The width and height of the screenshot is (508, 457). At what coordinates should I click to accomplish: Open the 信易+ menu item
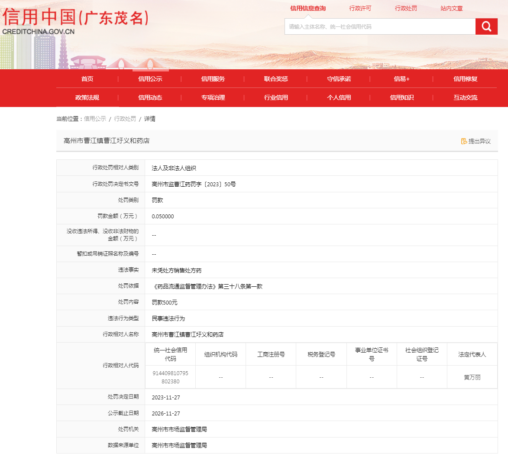pyautogui.click(x=401, y=79)
